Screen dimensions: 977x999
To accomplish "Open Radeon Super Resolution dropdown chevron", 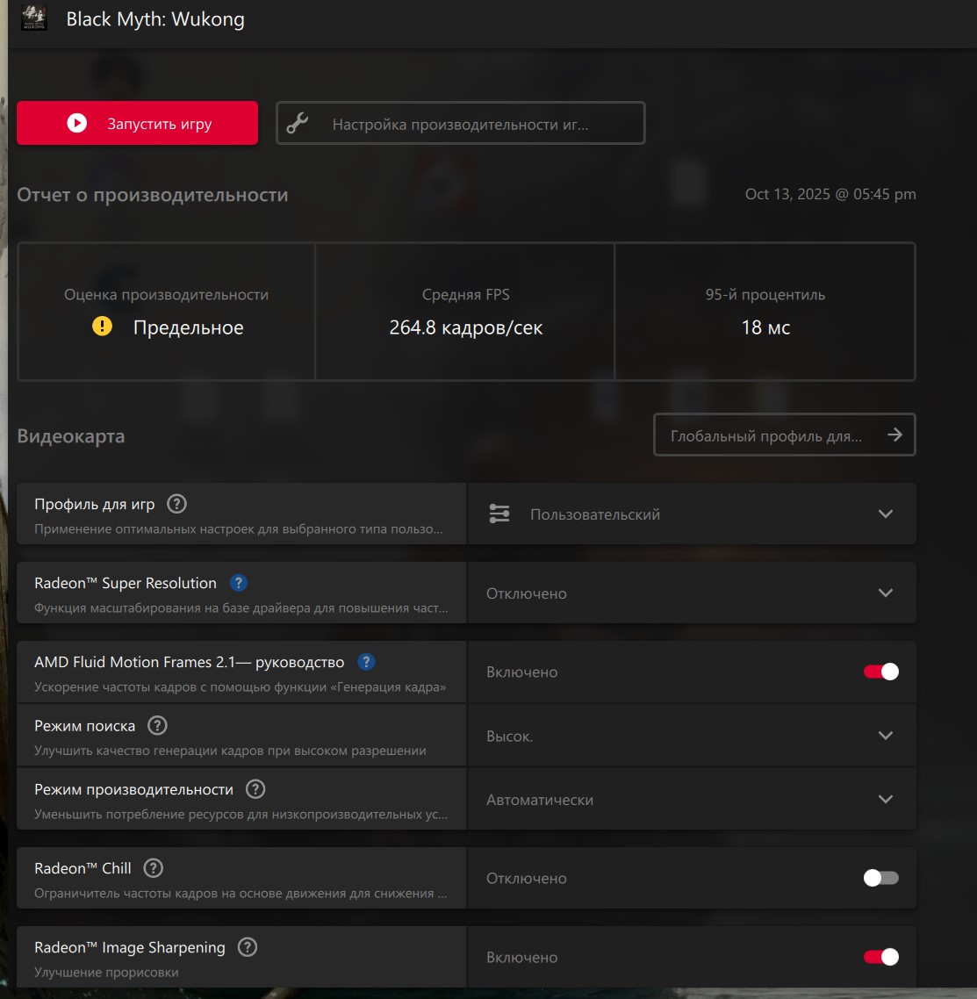I will (x=886, y=593).
